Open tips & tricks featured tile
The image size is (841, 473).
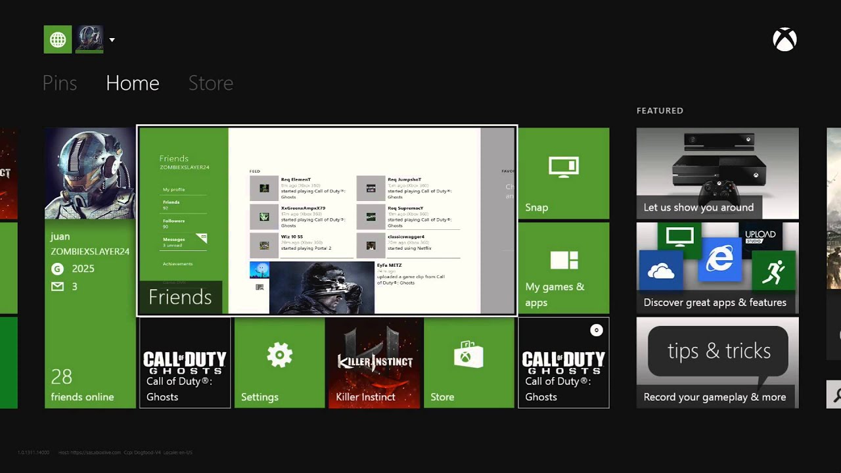coord(717,363)
